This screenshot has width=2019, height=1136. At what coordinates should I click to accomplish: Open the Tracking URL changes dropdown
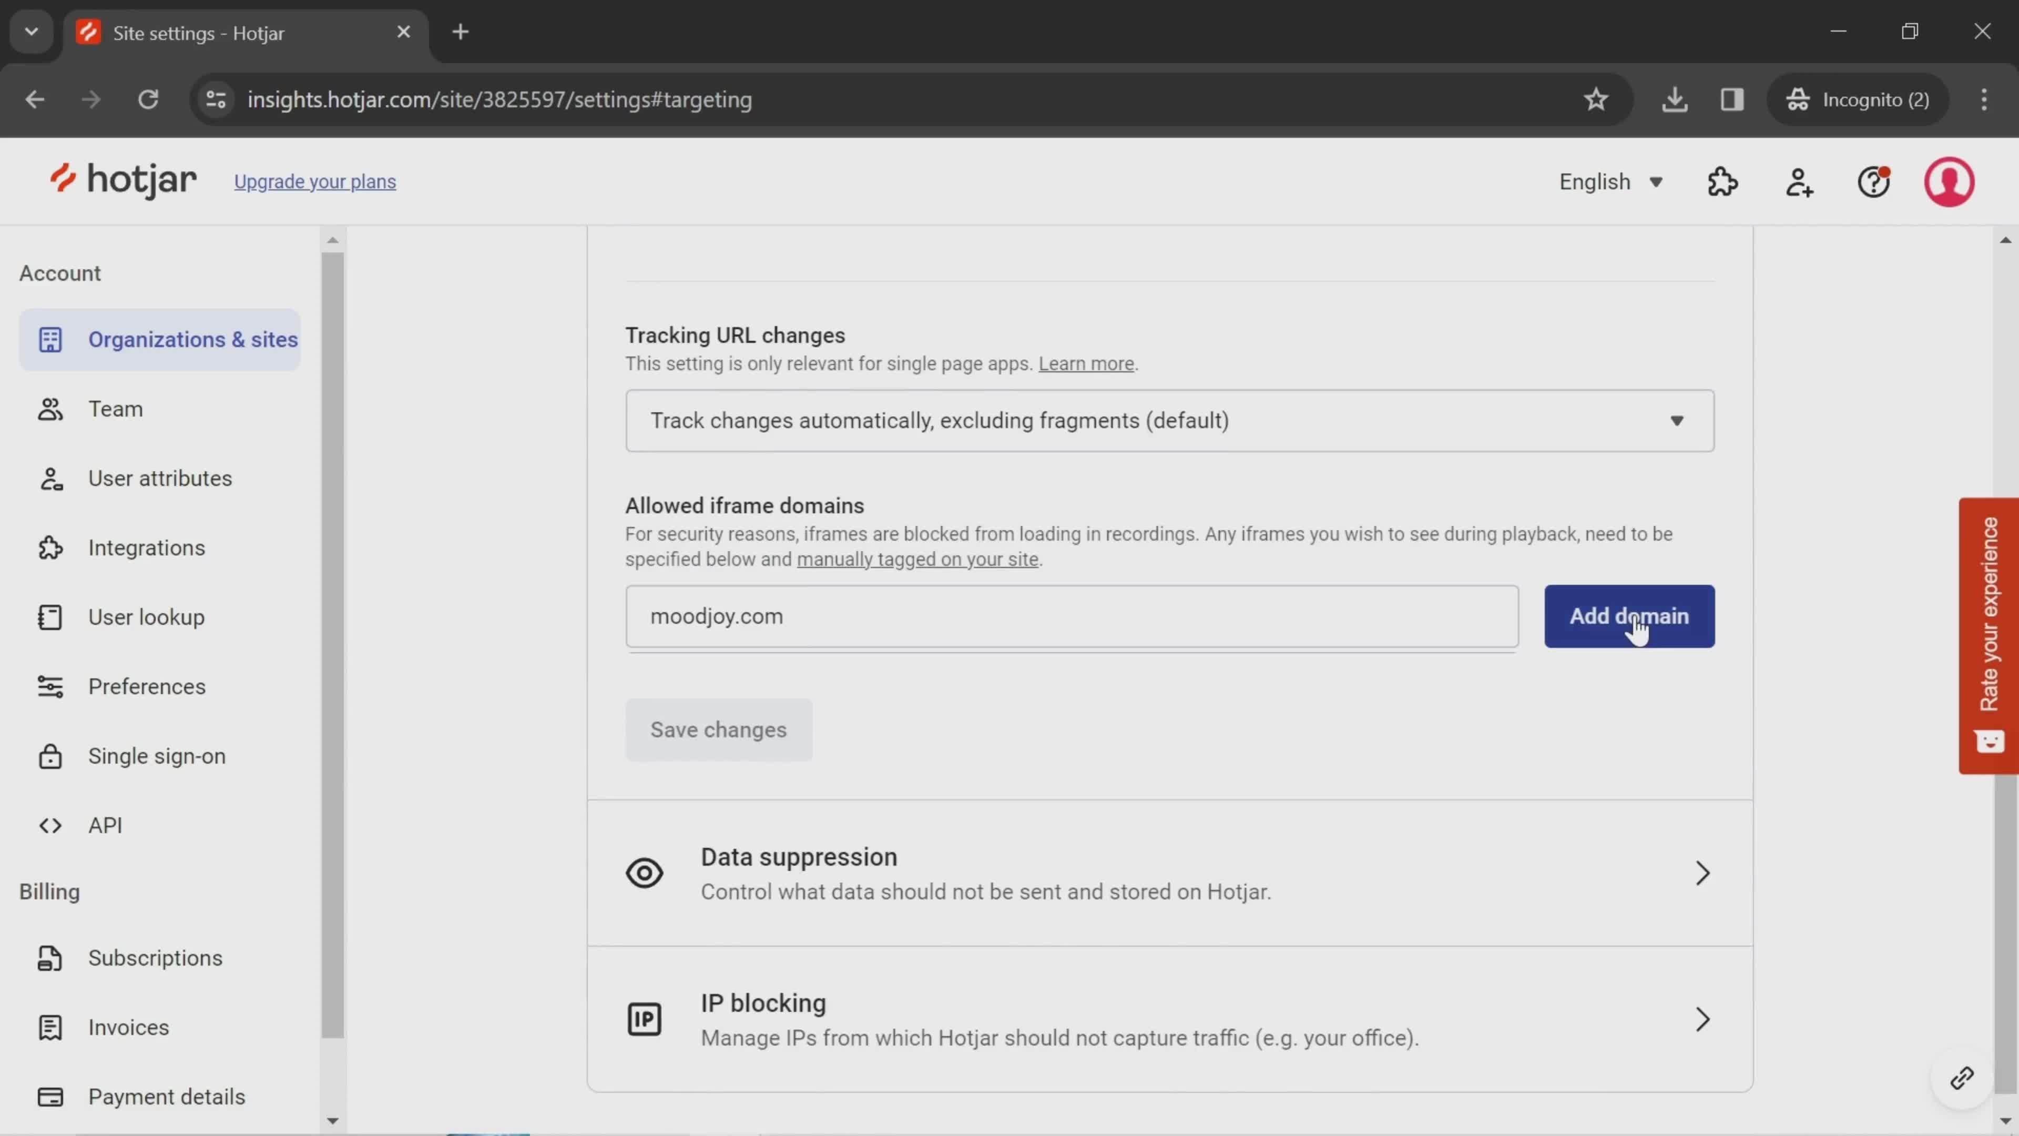coord(1169,421)
